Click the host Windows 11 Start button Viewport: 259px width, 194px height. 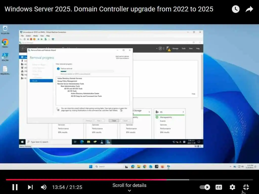(x=91, y=167)
